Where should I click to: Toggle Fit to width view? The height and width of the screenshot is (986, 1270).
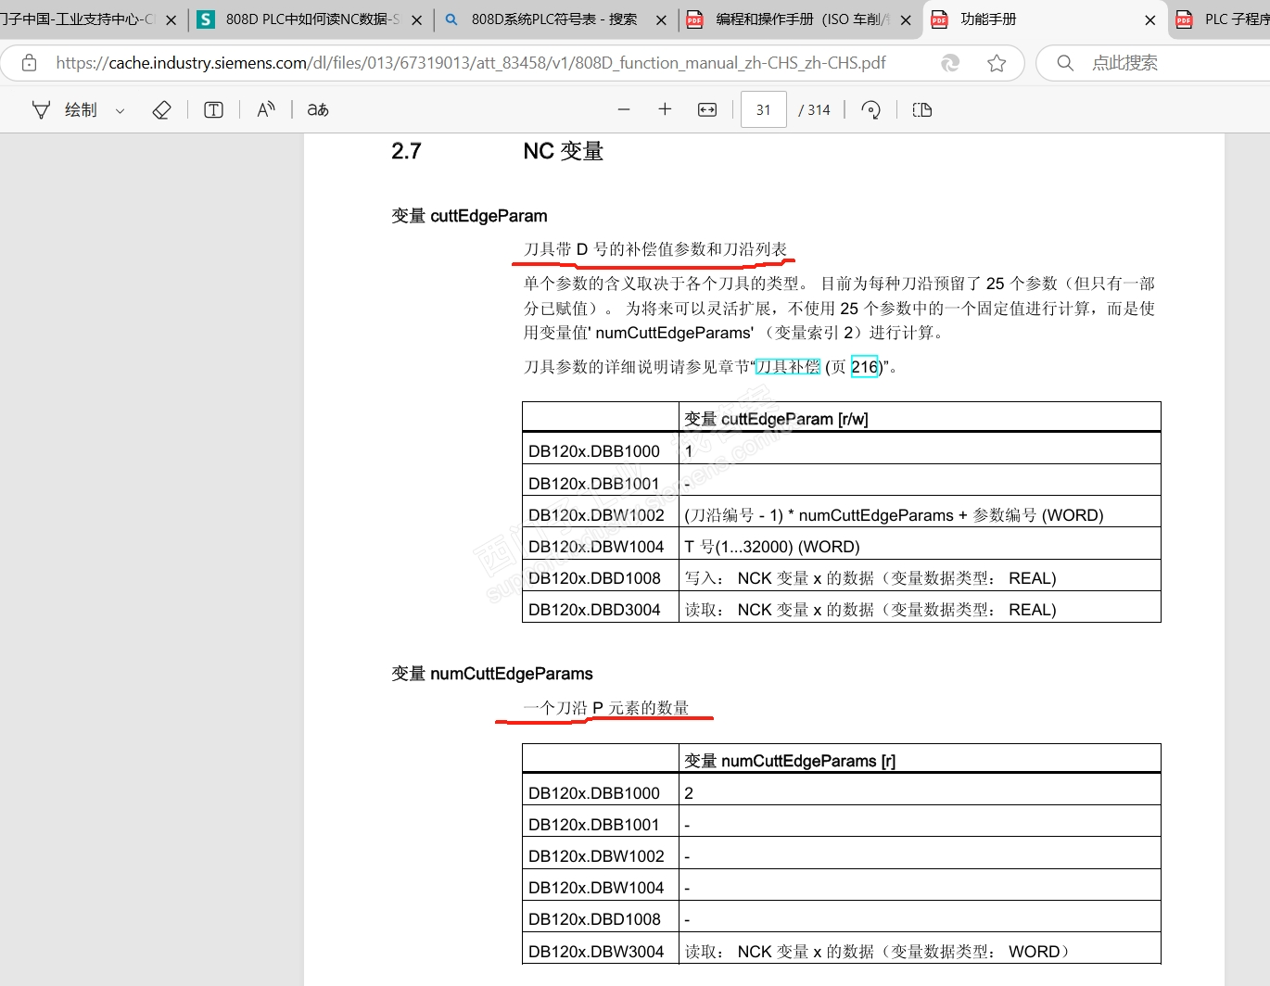click(x=707, y=109)
